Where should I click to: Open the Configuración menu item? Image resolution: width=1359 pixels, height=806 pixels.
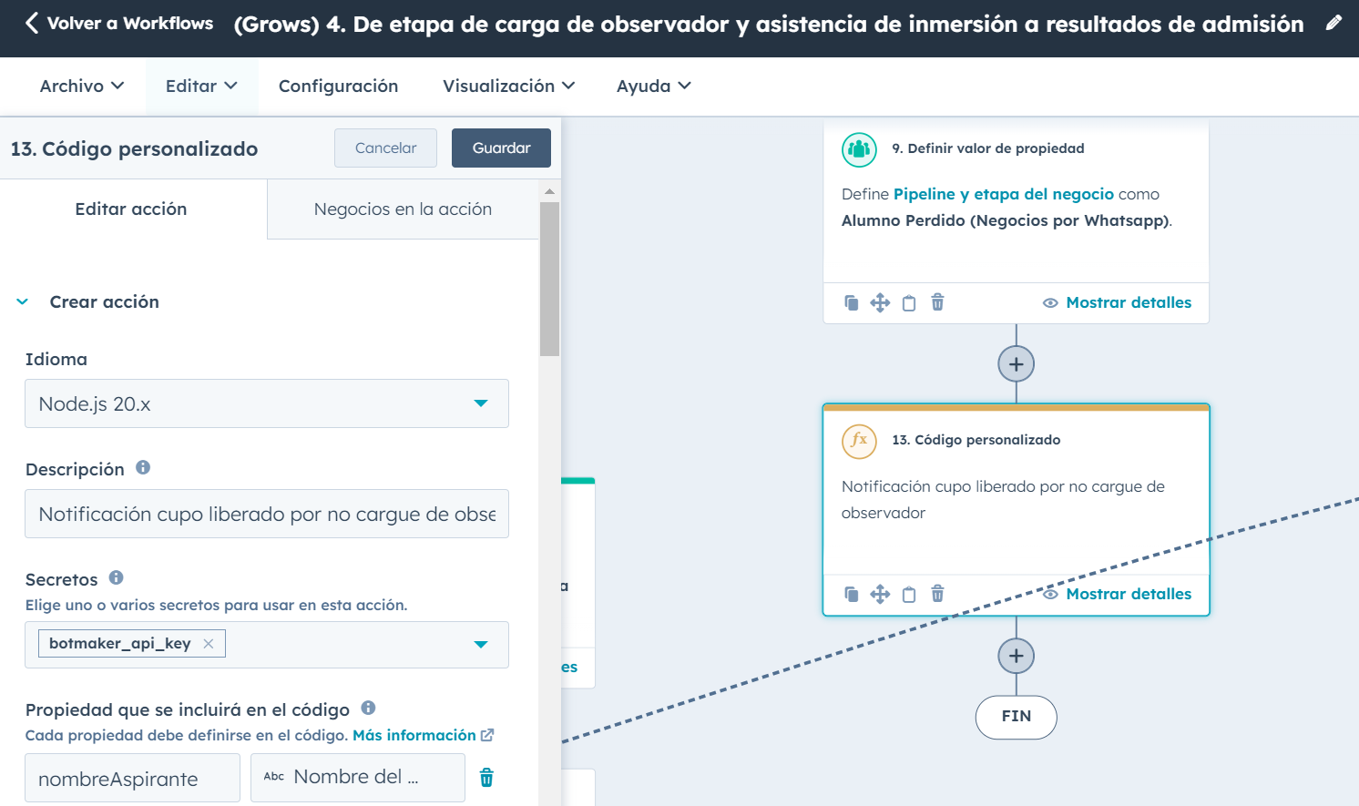338,86
